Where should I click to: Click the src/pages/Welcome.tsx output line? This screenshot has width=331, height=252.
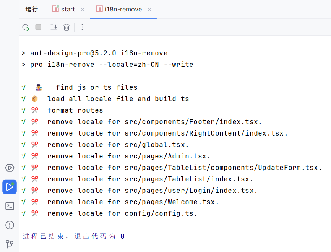pyautogui.click(x=133, y=202)
